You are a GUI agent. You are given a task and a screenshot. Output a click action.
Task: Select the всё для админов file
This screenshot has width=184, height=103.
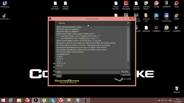coord(136,5)
